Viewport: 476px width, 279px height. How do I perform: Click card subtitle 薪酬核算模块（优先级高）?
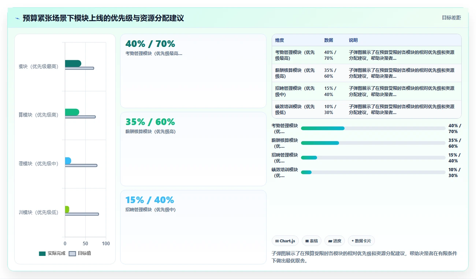(x=150, y=132)
